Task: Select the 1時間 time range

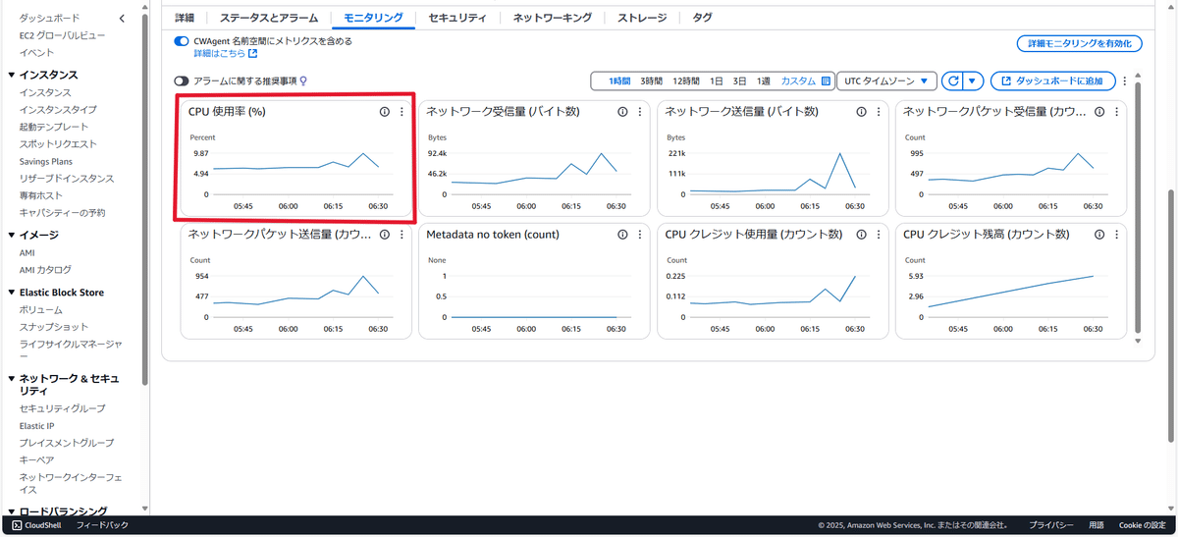Action: click(618, 81)
